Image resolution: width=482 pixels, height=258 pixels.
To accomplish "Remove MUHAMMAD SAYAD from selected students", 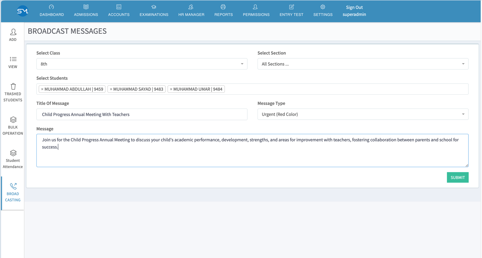I will (111, 89).
